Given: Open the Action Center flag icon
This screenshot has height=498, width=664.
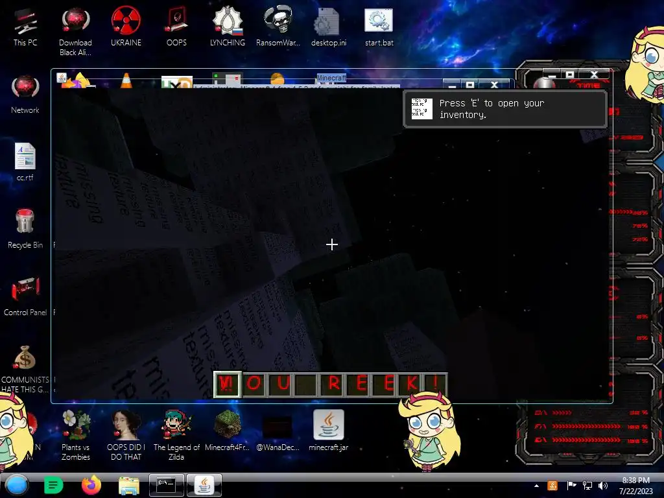Looking at the screenshot, I should (571, 486).
